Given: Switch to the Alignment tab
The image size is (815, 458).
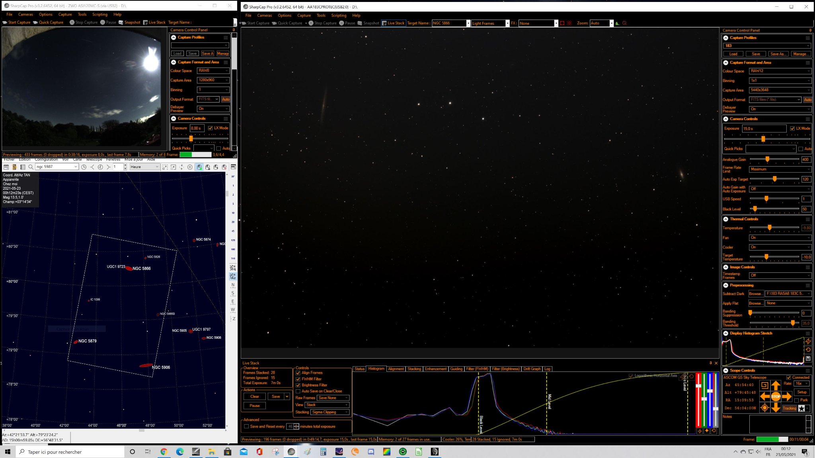Looking at the screenshot, I should coord(396,369).
